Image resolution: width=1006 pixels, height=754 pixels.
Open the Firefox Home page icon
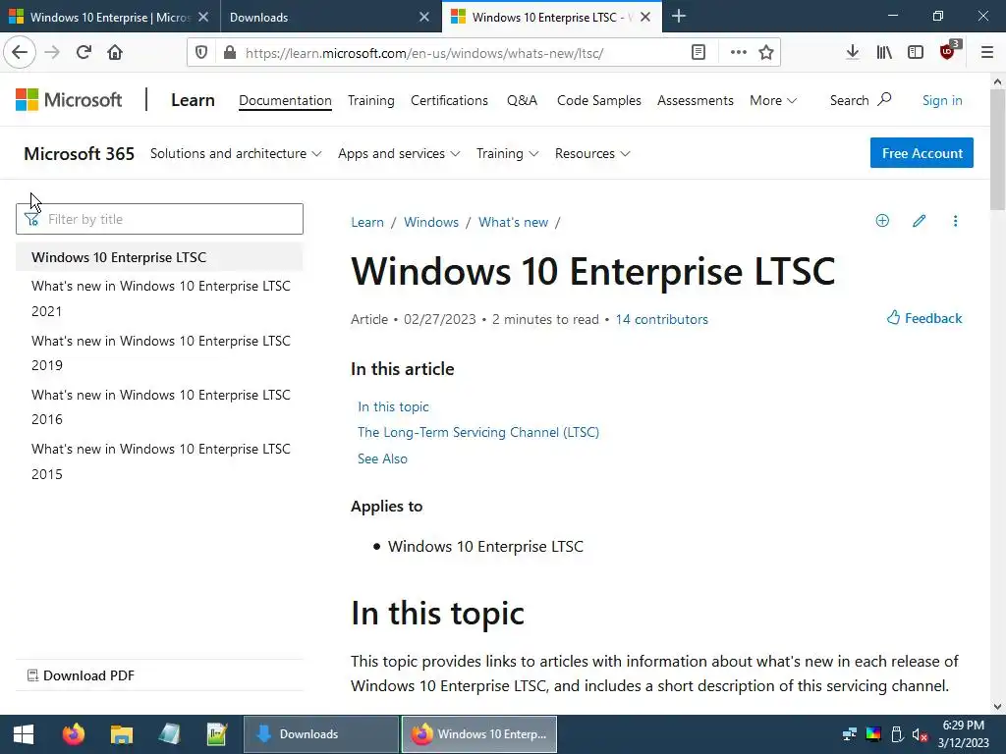pos(115,53)
